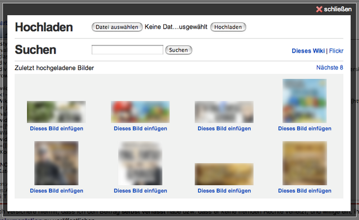Select the green landscape thumbnail in first row
Viewport: 359px width, 220px height.
(x=56, y=112)
